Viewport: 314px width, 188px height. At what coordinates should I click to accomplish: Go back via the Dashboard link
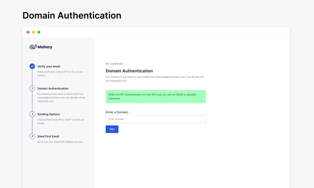point(117,64)
